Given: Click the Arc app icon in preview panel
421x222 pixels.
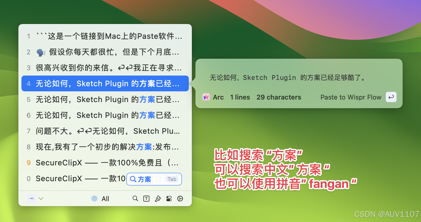Looking at the screenshot, I should 206,97.
